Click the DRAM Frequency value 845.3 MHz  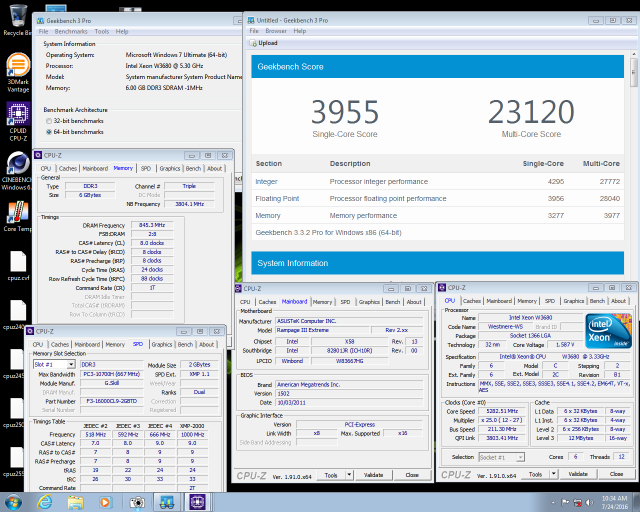(152, 225)
